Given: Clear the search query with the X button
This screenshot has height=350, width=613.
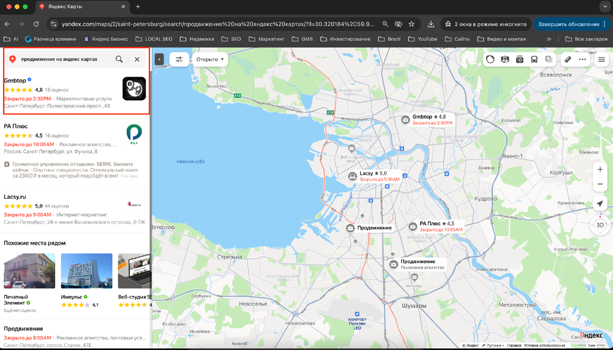Looking at the screenshot, I should [x=137, y=59].
